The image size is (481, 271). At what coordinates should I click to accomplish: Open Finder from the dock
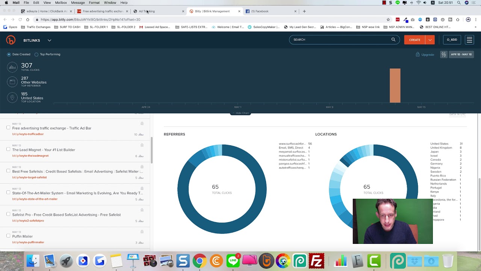[33, 261]
